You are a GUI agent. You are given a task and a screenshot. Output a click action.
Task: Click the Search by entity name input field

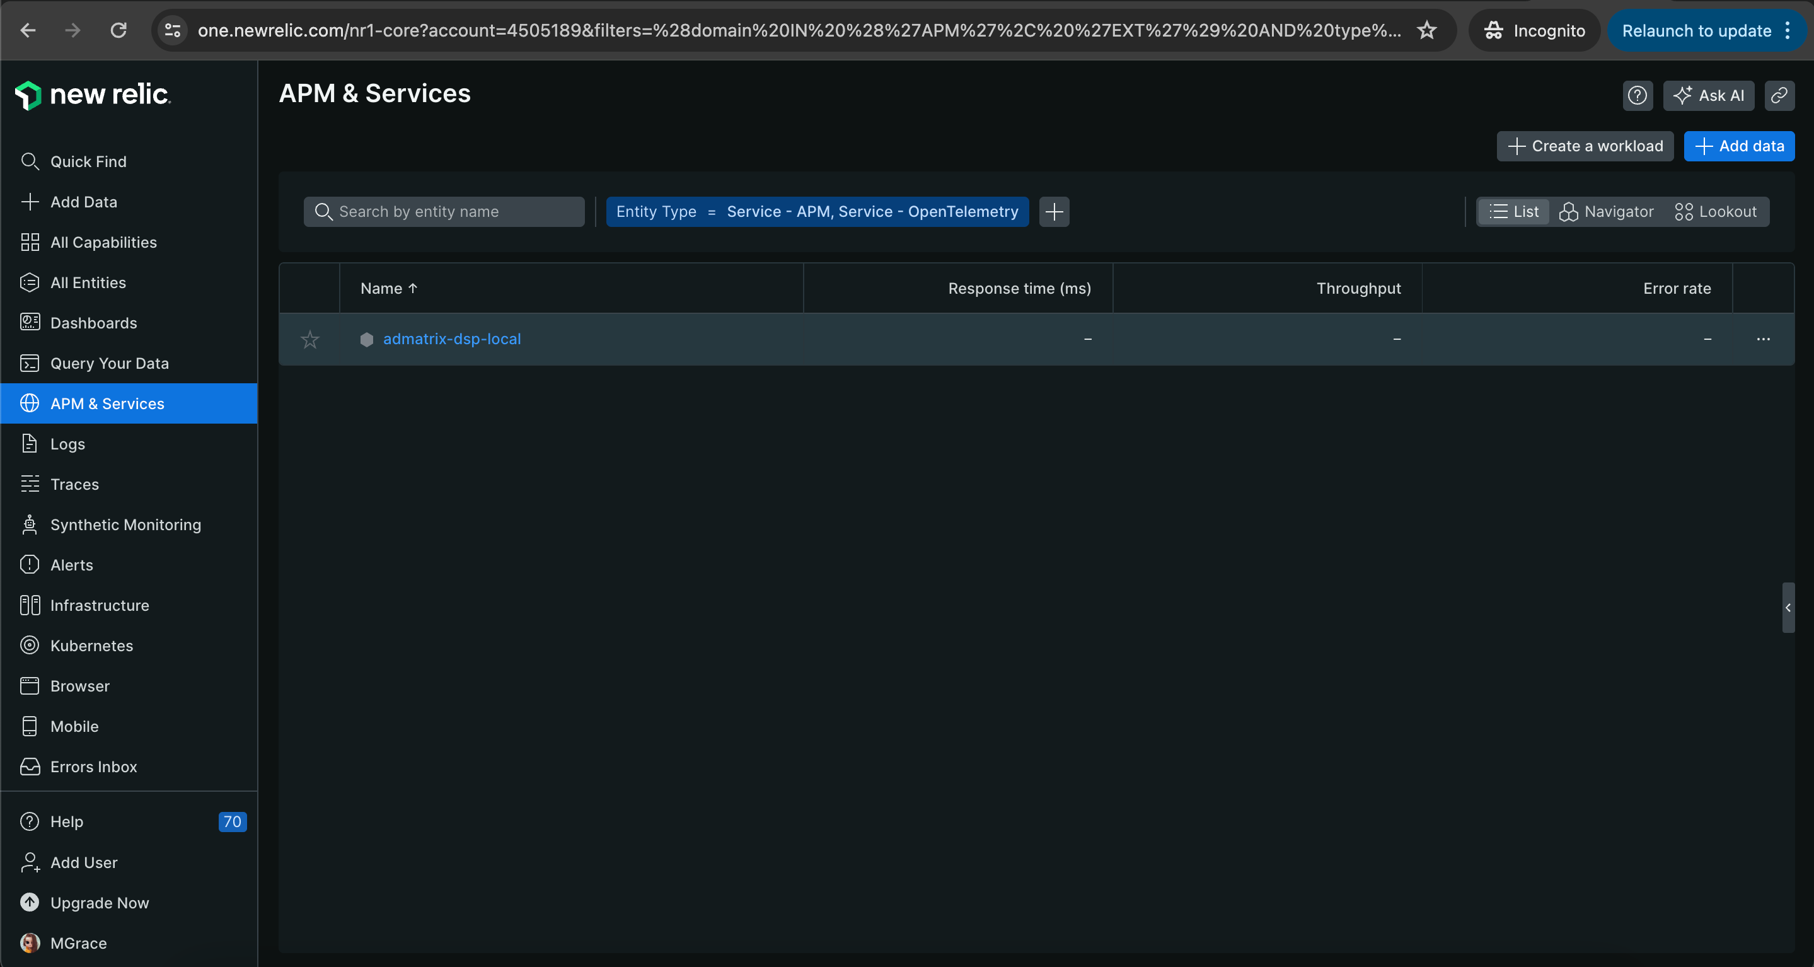point(444,211)
